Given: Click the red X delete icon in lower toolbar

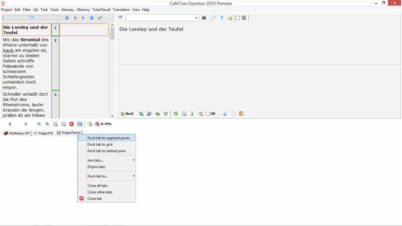Looking at the screenshot, I should tap(72, 124).
